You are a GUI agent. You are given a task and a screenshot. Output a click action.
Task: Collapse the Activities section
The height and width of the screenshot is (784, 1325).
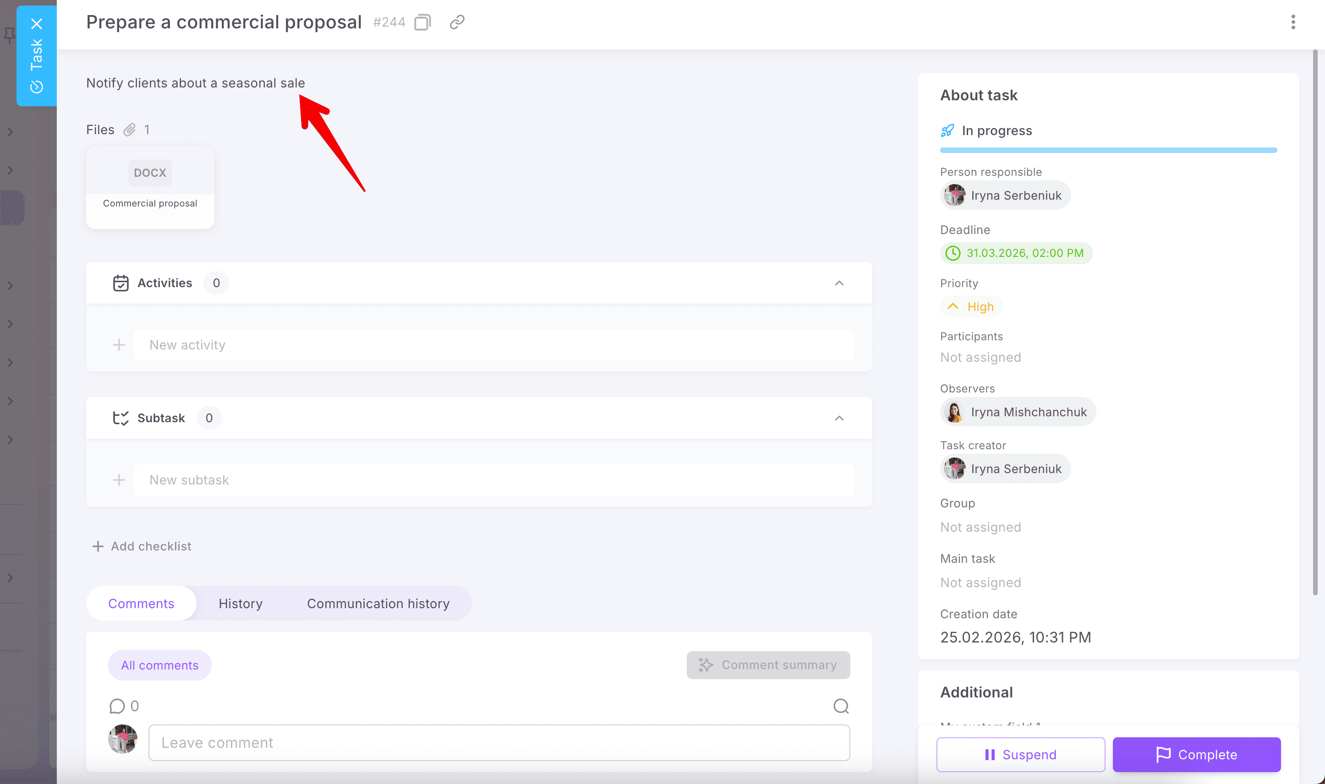[839, 283]
